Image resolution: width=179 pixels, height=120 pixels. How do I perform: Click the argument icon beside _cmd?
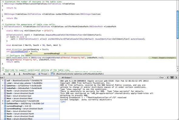[x=5, y=83]
